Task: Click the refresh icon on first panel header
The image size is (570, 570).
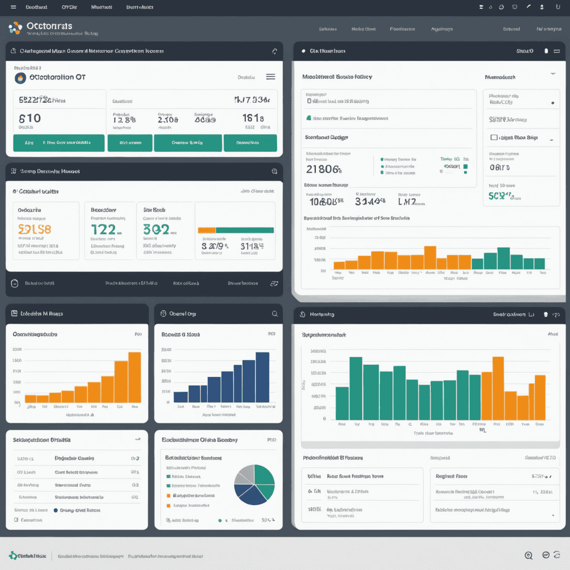Action: click(274, 51)
